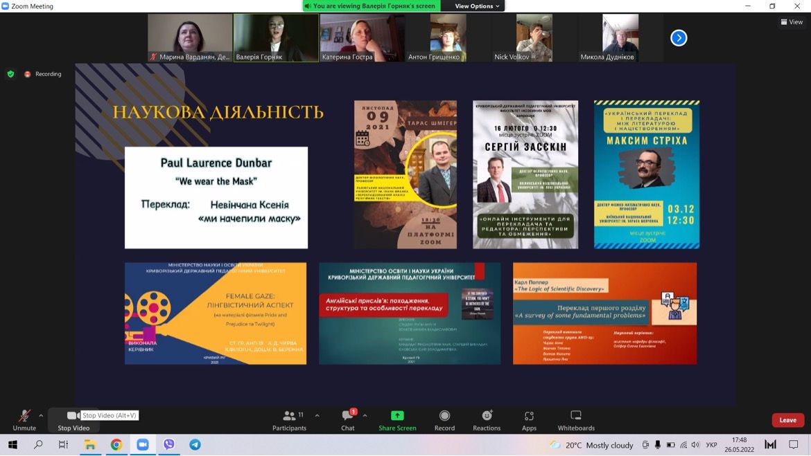Open Viber from the Windows taskbar
Viewport: 811px width, 456px height.
[x=169, y=445]
